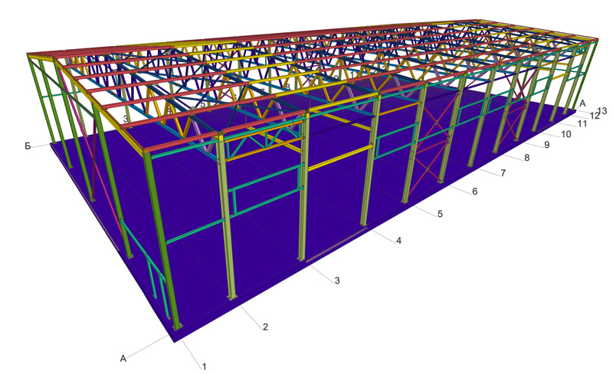Click grid axis label 10
This screenshot has width=613, height=374.
[x=565, y=134]
